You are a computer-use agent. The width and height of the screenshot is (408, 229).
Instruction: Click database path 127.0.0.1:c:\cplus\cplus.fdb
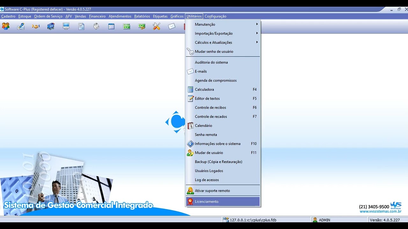click(253, 220)
